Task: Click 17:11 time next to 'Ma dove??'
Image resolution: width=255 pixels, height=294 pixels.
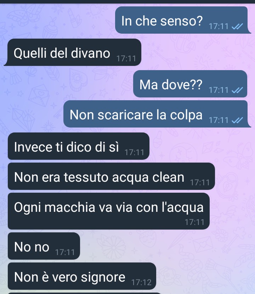Action: coord(219,90)
